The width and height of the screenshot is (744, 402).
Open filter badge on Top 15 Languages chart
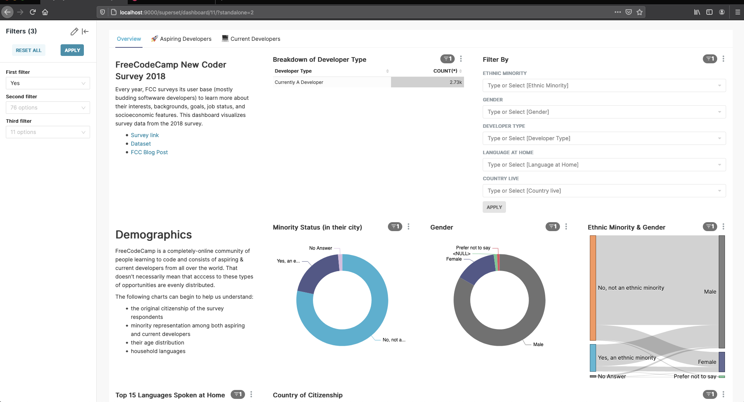click(238, 394)
